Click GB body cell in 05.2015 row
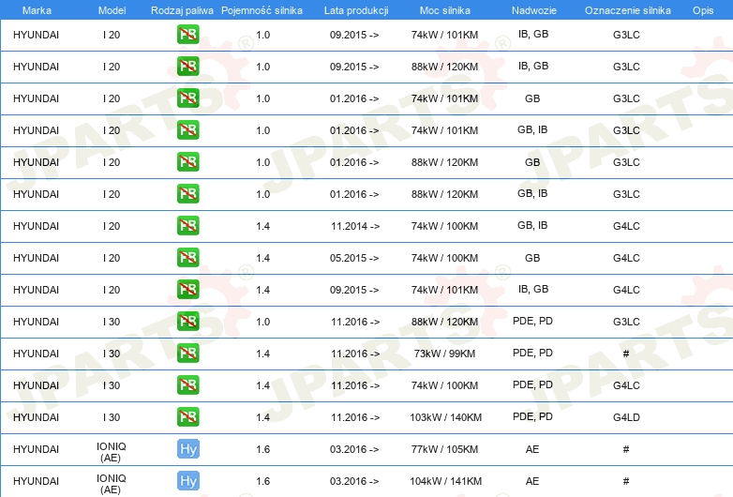 coord(532,258)
